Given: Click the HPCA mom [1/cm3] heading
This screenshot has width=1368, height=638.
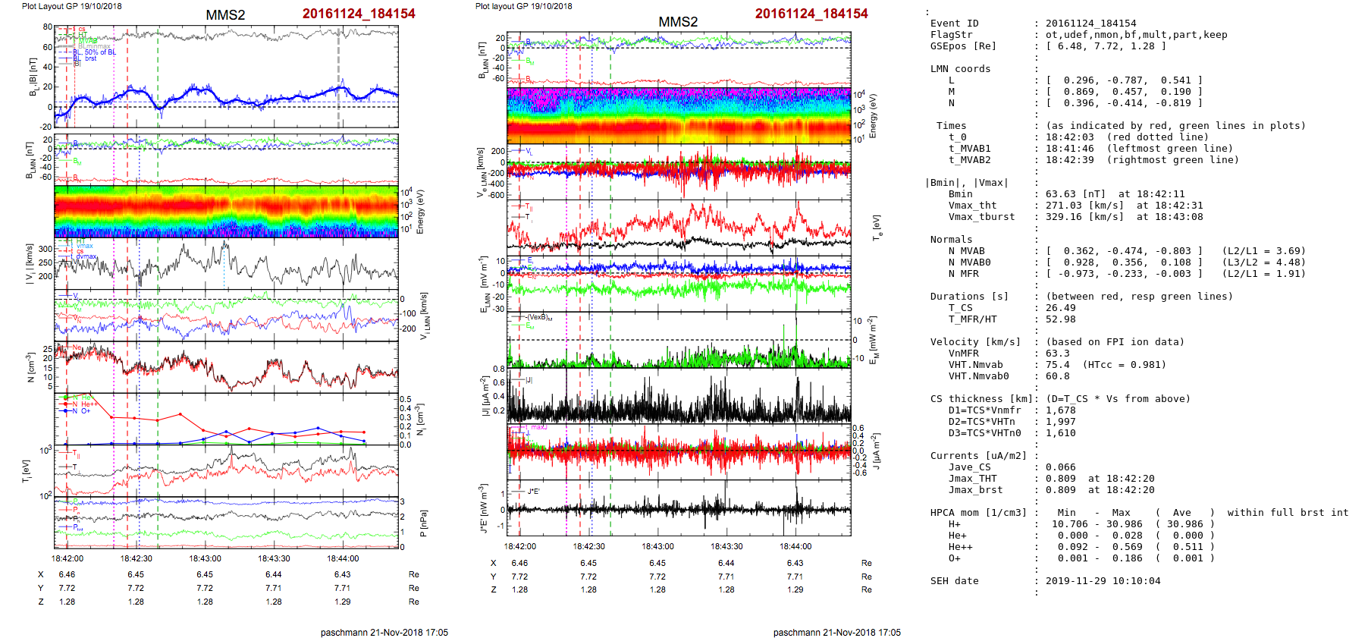Looking at the screenshot, I should click(977, 513).
